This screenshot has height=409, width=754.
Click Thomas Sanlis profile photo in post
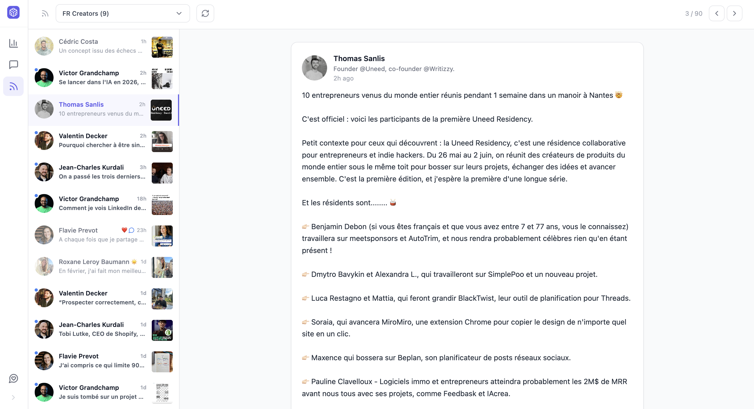(x=314, y=68)
